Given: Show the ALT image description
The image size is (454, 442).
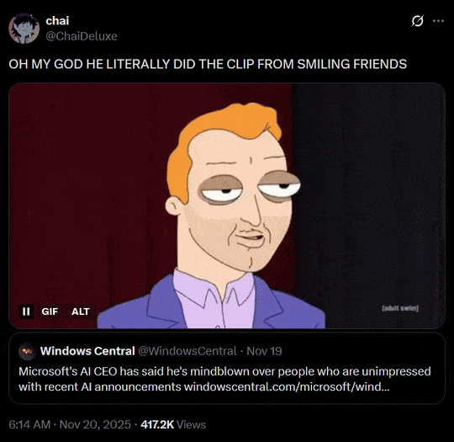Looking at the screenshot, I should point(81,312).
